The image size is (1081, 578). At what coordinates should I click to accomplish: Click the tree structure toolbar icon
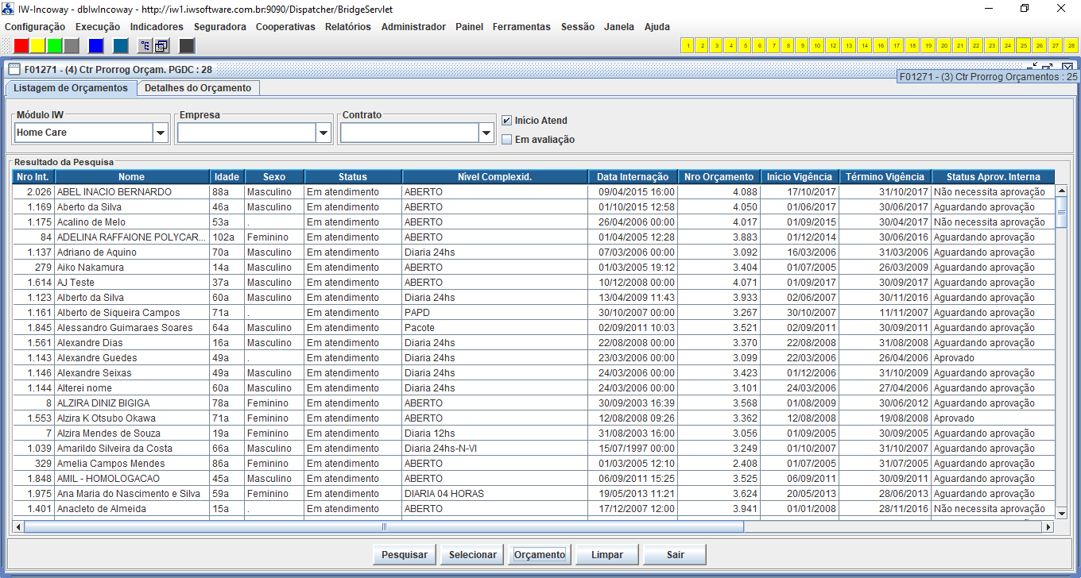click(x=145, y=46)
